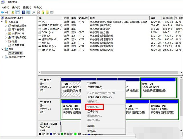Select the 系统研究 (H:) partition block
This screenshot has width=183, height=139.
pyautogui.click(x=163, y=109)
